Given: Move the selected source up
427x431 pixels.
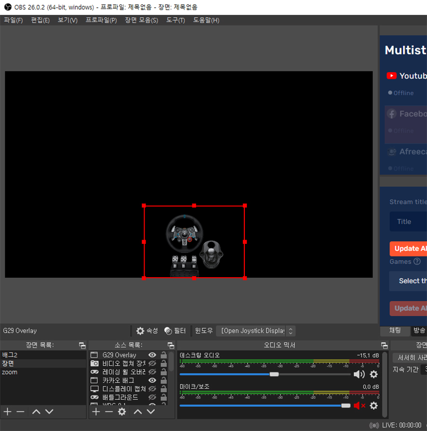Looking at the screenshot, I should point(138,412).
